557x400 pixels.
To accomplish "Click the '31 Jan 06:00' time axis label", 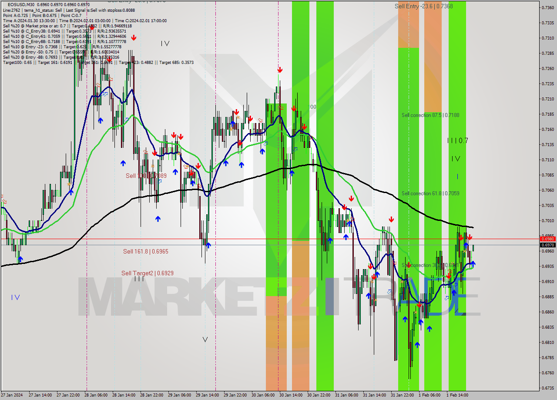I will 346,395.
